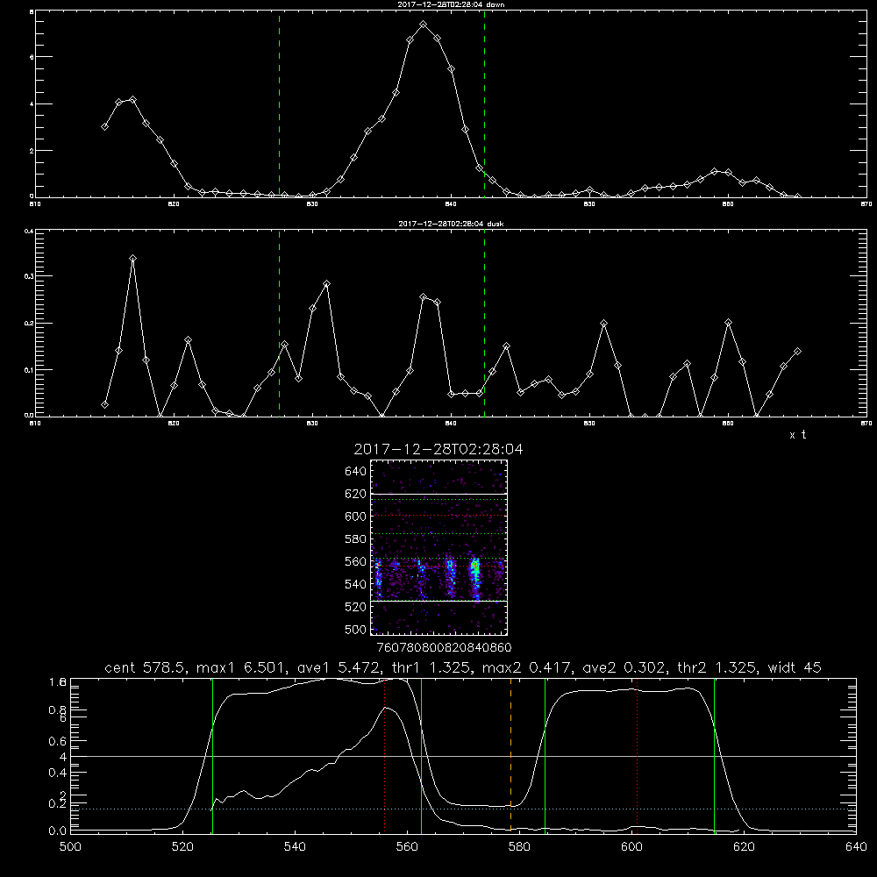Click the '500' label on bottom x-axis
Image resolution: width=877 pixels, height=877 pixels.
[70, 846]
